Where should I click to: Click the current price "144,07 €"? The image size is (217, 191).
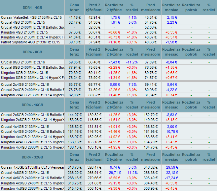coord(75,115)
